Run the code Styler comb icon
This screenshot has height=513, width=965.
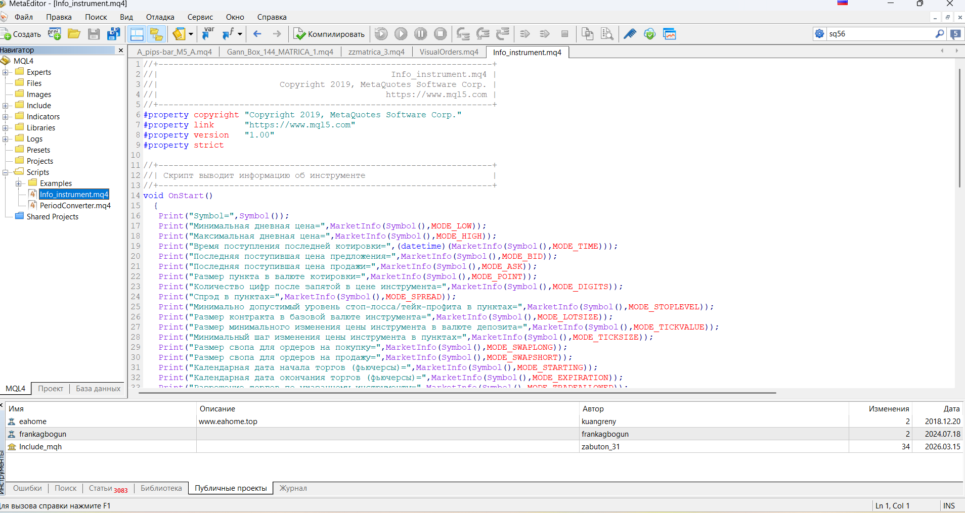[x=630, y=34]
